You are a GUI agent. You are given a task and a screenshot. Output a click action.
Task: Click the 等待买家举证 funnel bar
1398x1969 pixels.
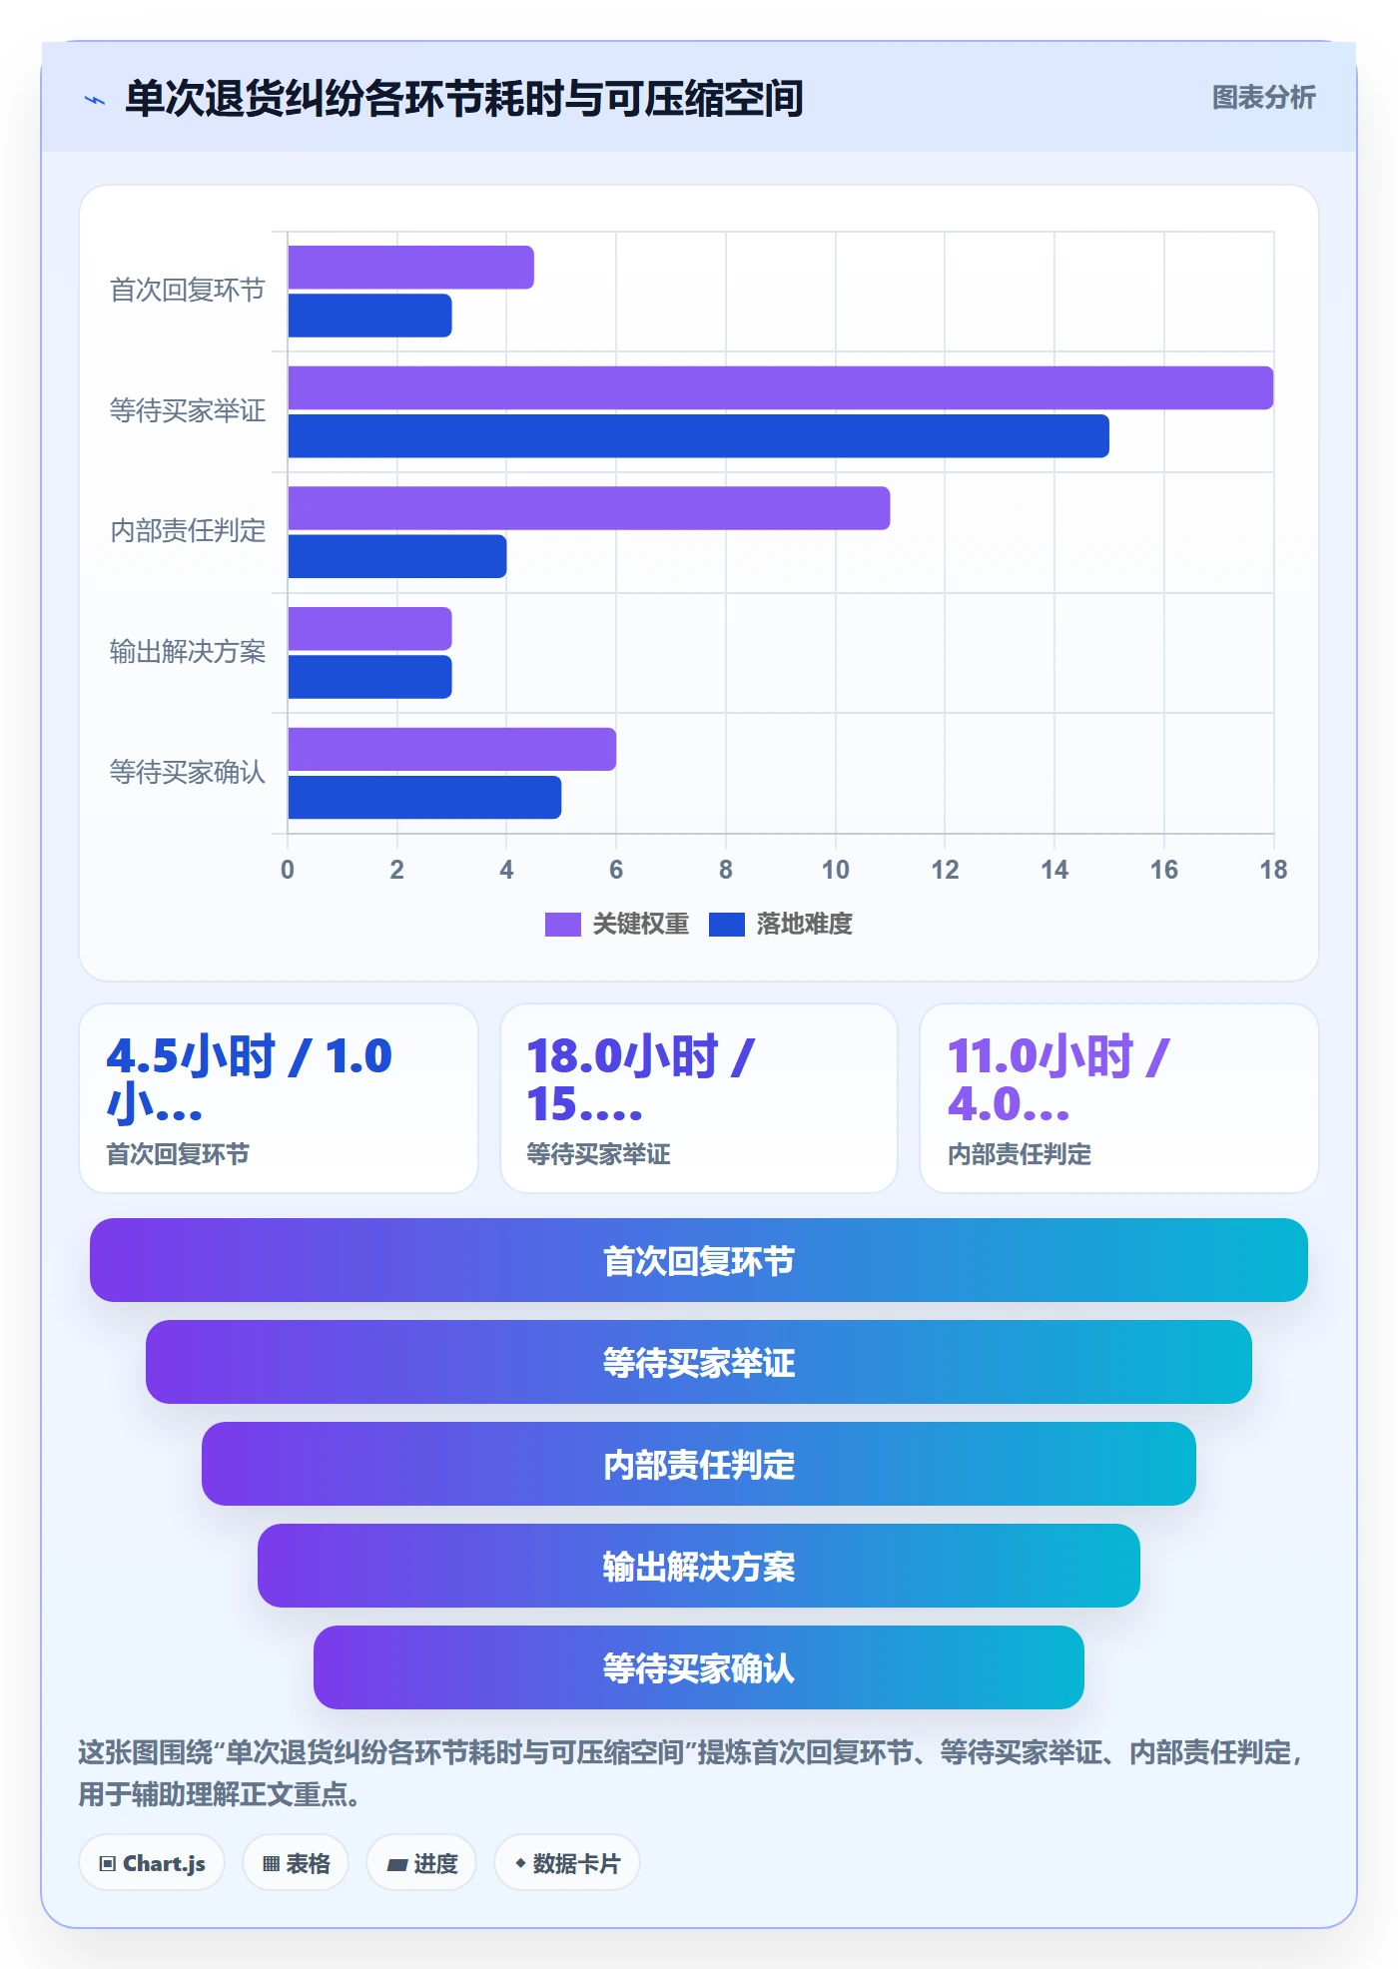[x=699, y=1362]
